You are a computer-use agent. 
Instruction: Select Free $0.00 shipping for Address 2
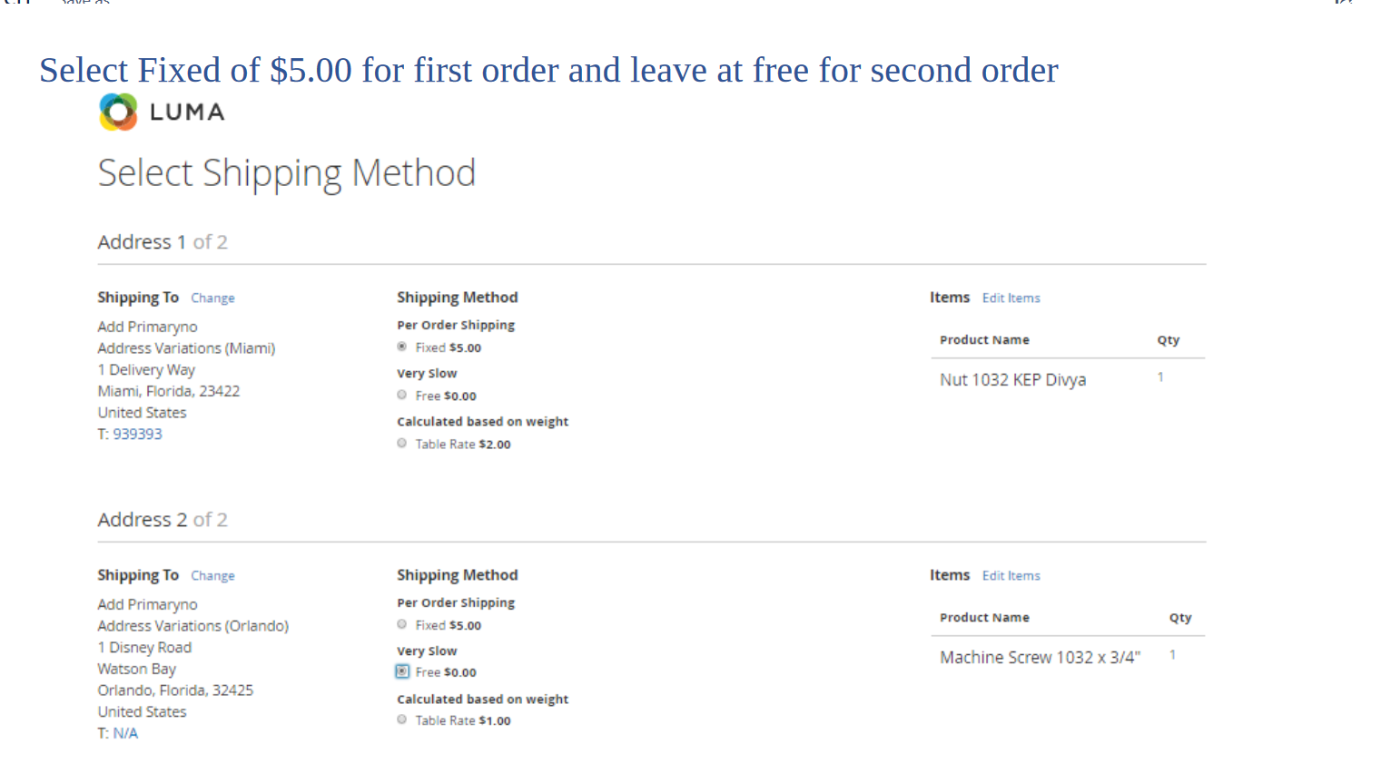click(401, 671)
